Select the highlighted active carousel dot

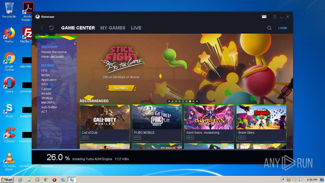pos(190,101)
